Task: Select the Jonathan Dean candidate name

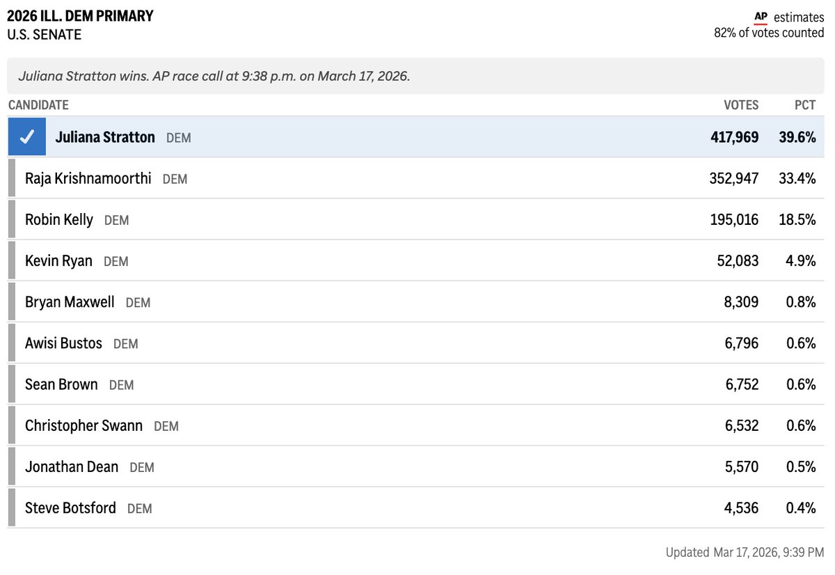Action: [x=72, y=466]
